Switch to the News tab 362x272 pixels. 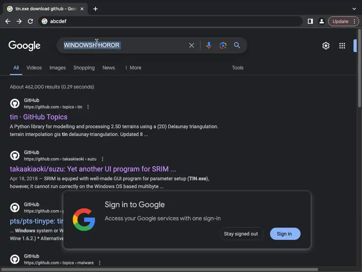(x=109, y=68)
